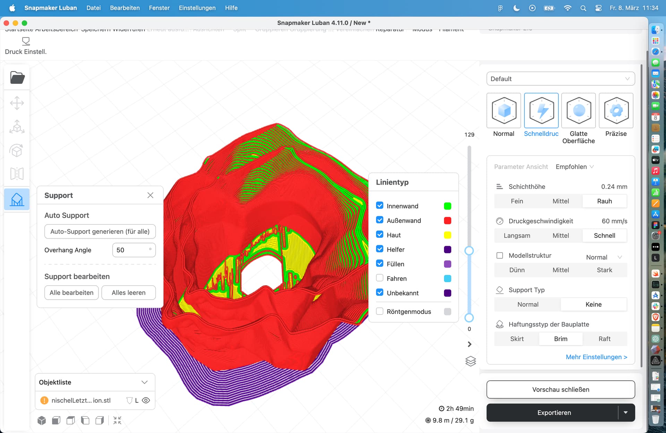Select the Move tool in sidebar
This screenshot has height=433, width=666.
17,103
